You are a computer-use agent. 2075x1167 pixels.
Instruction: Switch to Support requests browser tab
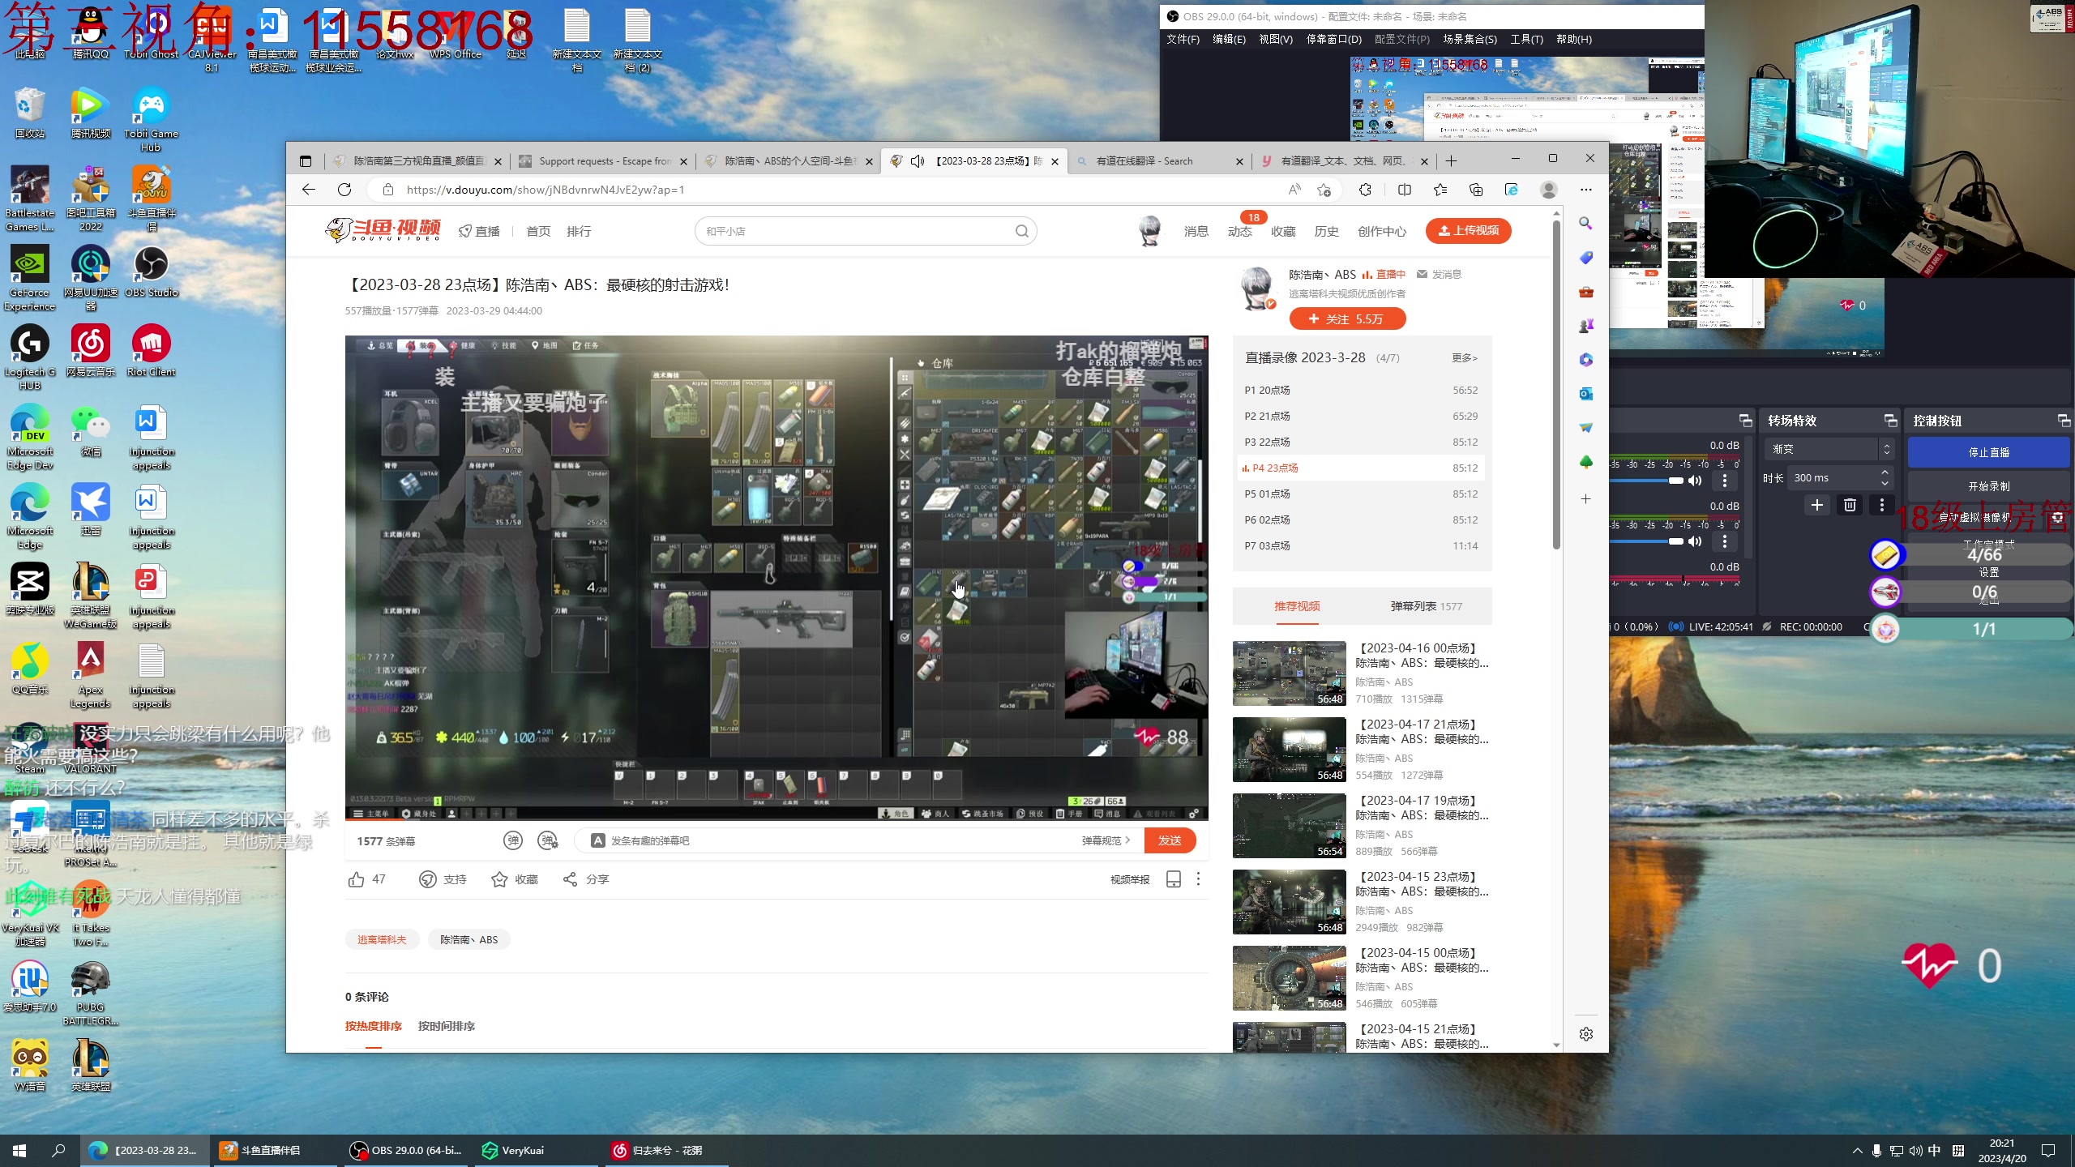(604, 161)
